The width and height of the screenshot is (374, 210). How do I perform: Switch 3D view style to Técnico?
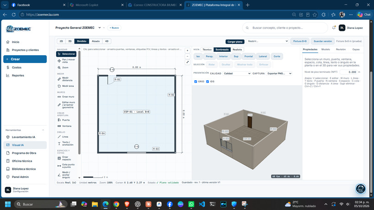click(x=207, y=50)
